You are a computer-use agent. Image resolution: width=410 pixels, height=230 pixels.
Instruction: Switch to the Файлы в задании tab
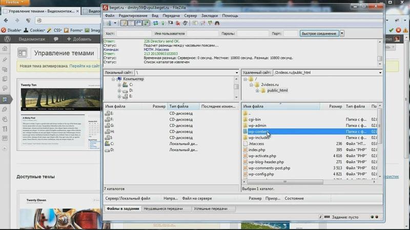122,209
